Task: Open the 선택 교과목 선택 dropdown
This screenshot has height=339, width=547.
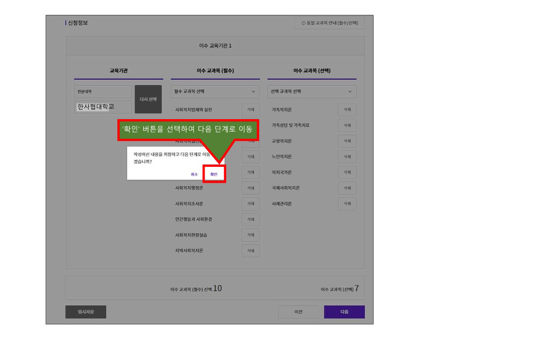Action: [x=312, y=91]
